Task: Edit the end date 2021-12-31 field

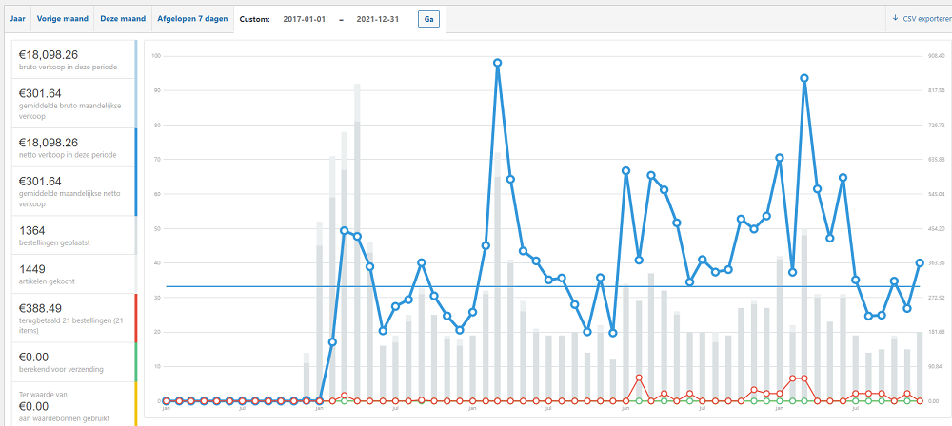Action: pyautogui.click(x=377, y=19)
